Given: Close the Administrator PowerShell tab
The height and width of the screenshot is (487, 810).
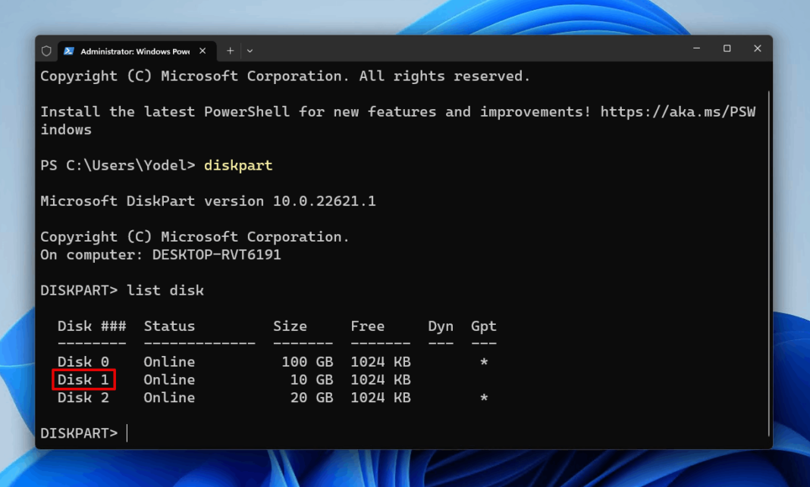Looking at the screenshot, I should (x=202, y=51).
